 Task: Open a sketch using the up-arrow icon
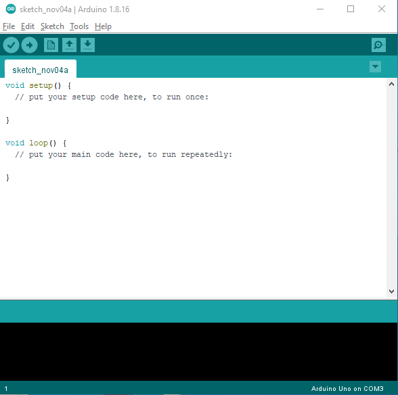tap(69, 45)
